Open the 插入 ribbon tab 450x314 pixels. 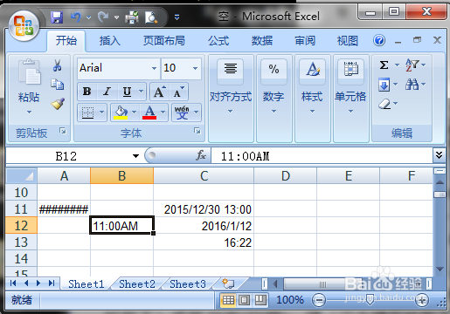[x=109, y=40]
